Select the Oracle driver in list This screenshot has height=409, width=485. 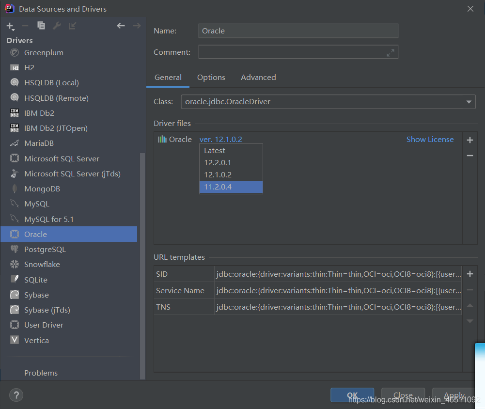(x=69, y=234)
